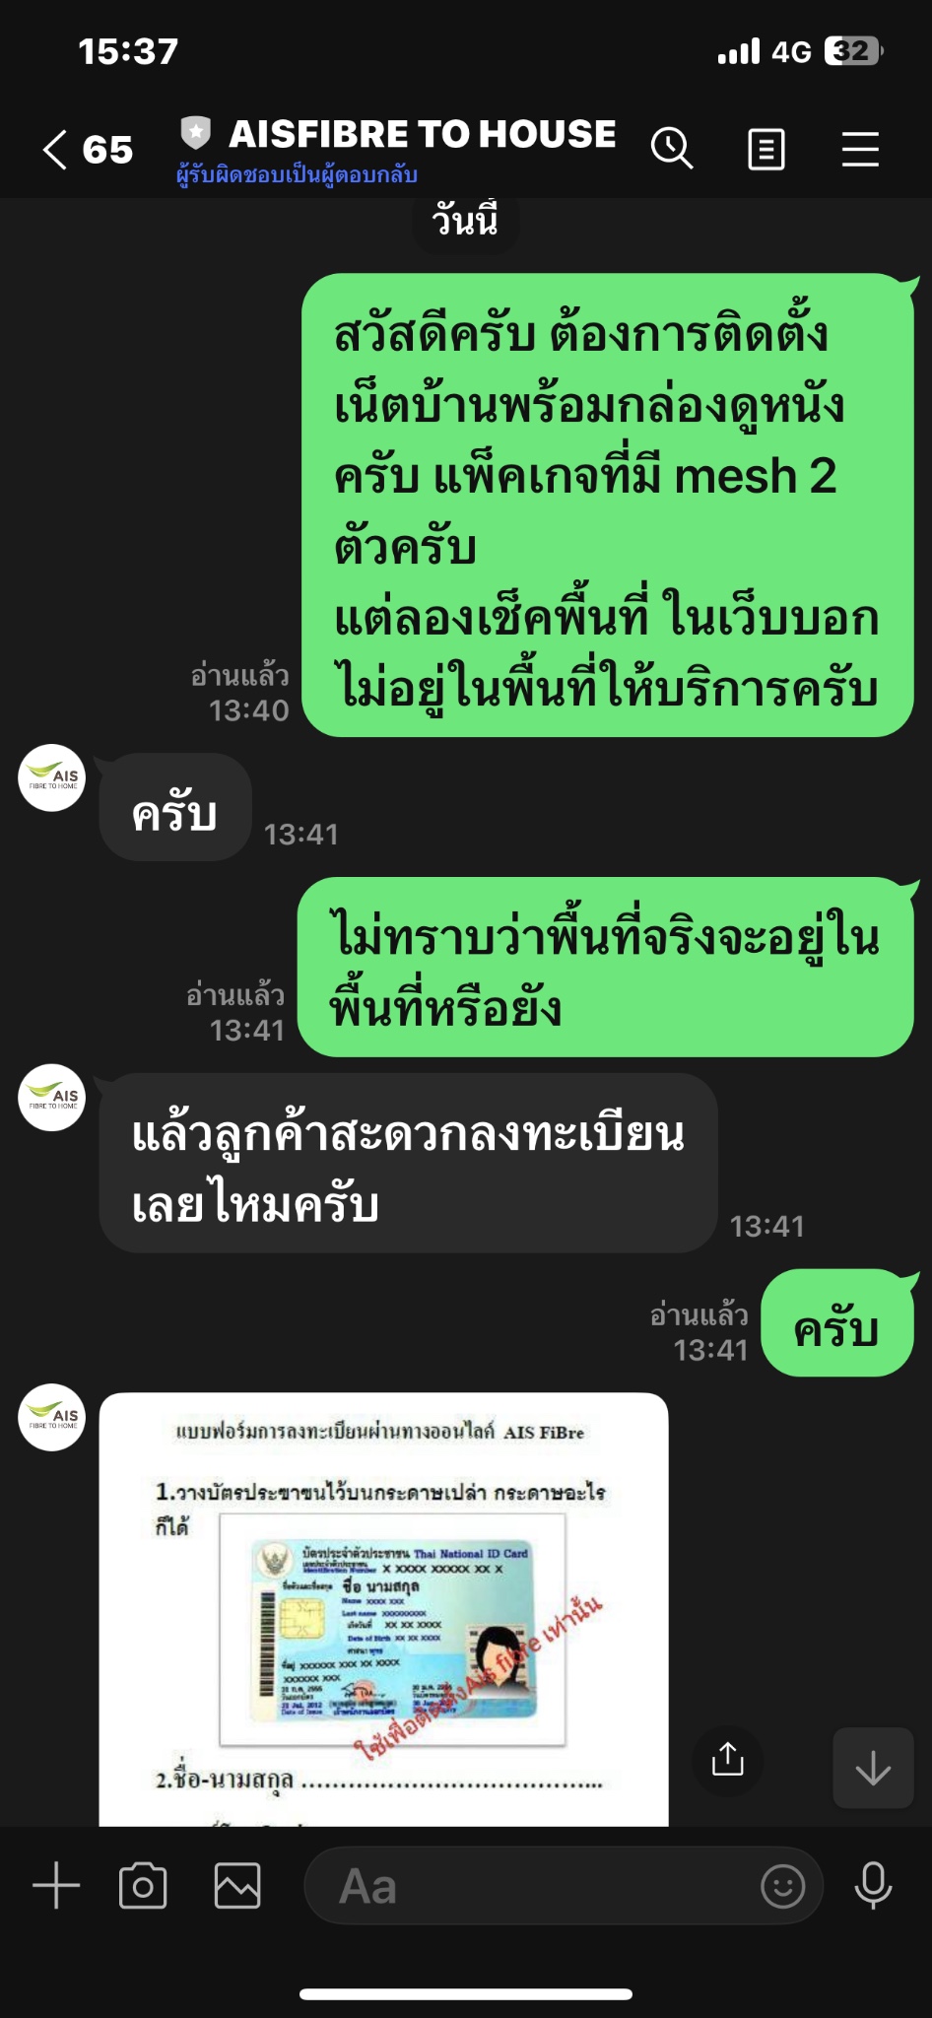Tap the วันนี้ date label

coord(465,221)
